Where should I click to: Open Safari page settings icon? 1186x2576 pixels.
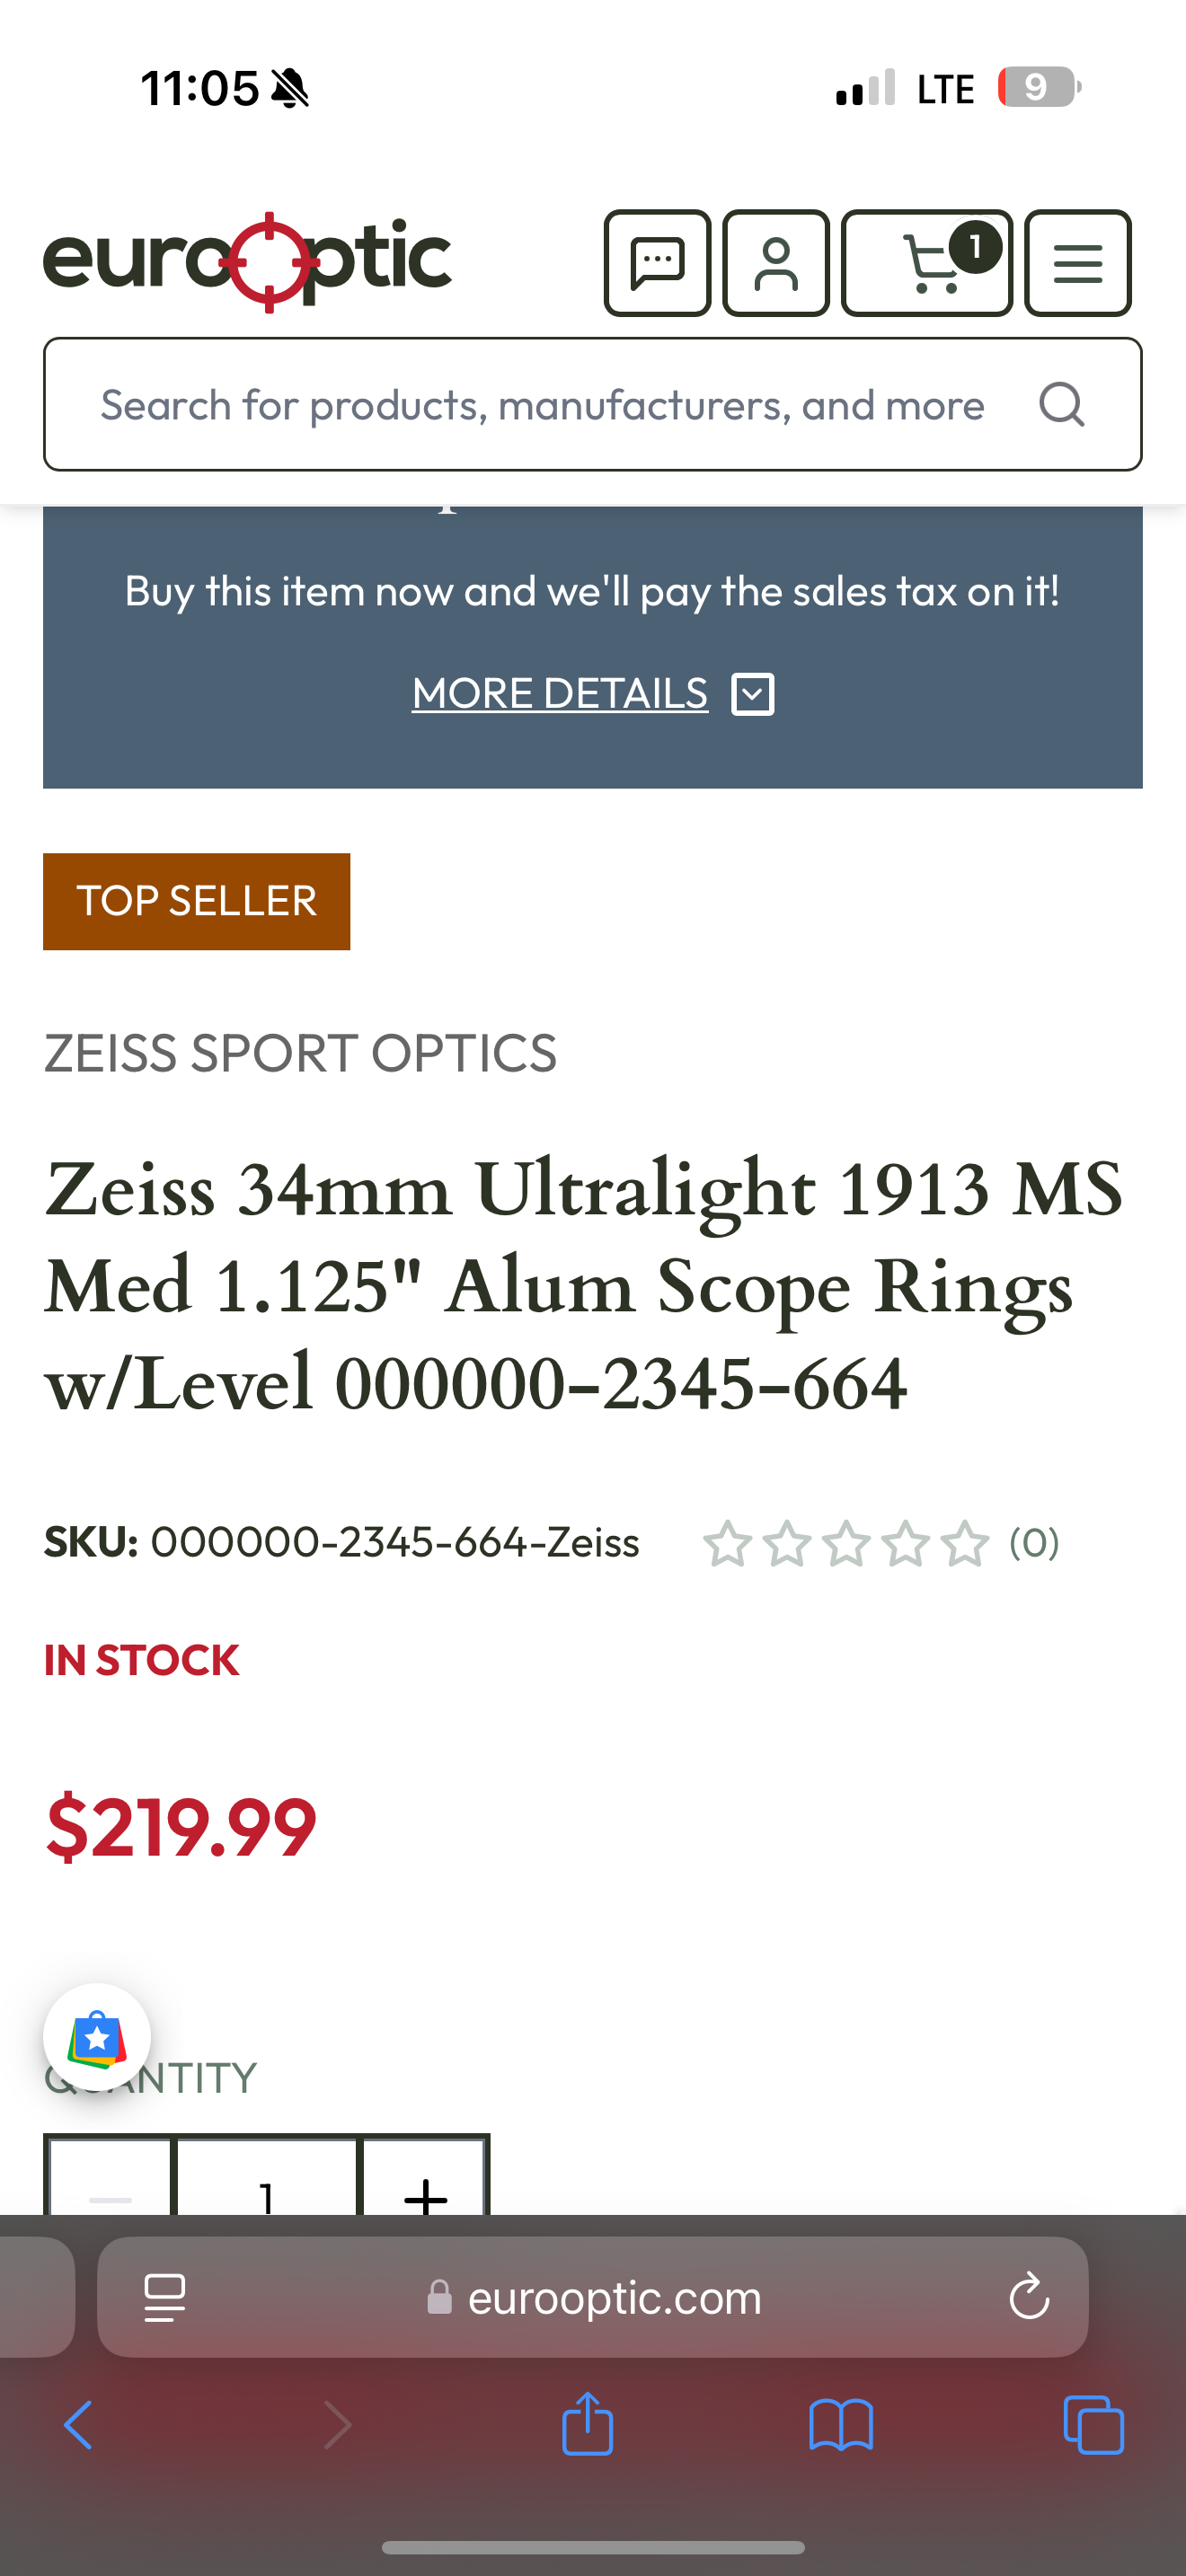coord(165,2297)
